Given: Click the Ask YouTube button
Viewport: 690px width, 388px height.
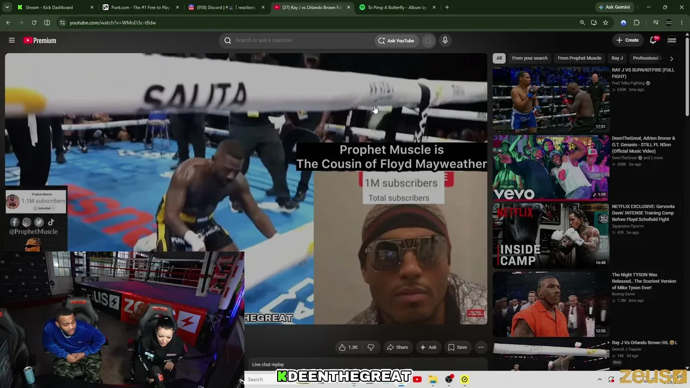Looking at the screenshot, I should pyautogui.click(x=396, y=40).
